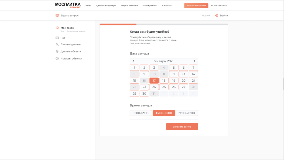The image size is (284, 160).
Task: Advance calendar to next month
Action: pyautogui.click(x=194, y=61)
